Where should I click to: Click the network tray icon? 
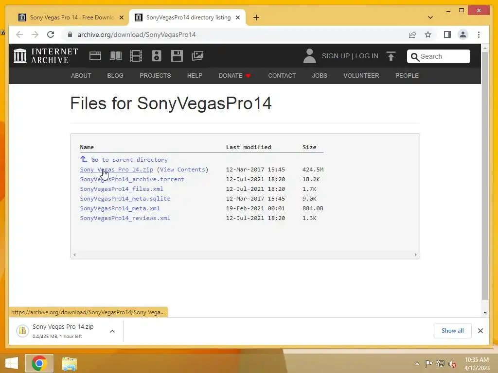click(x=441, y=363)
